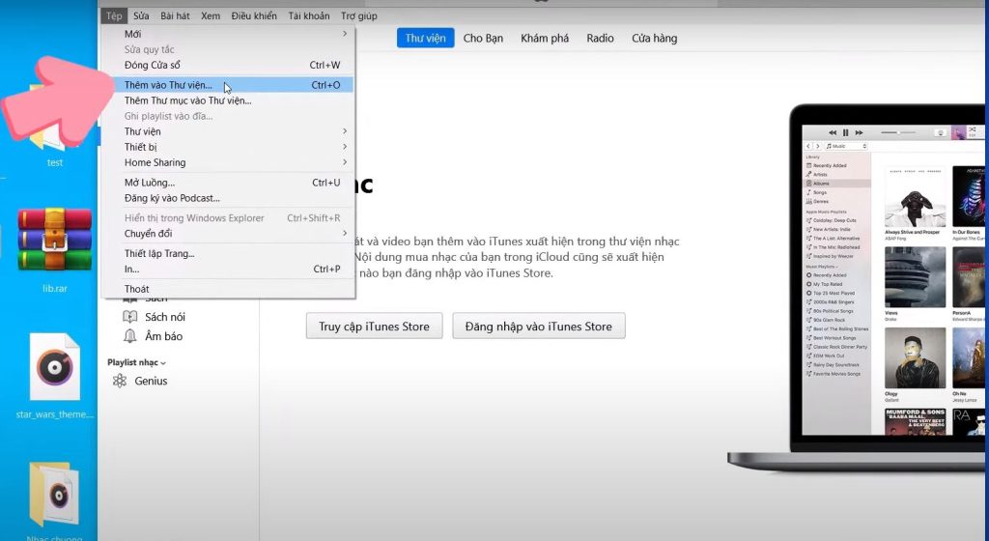This screenshot has height=541, width=989.
Task: Open the Điều khiển menu
Action: point(254,15)
